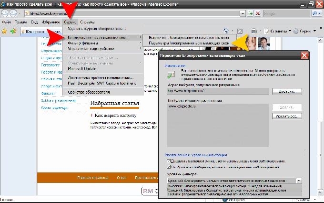
Task: Click the Главная страница footer link
Action: pos(93,178)
